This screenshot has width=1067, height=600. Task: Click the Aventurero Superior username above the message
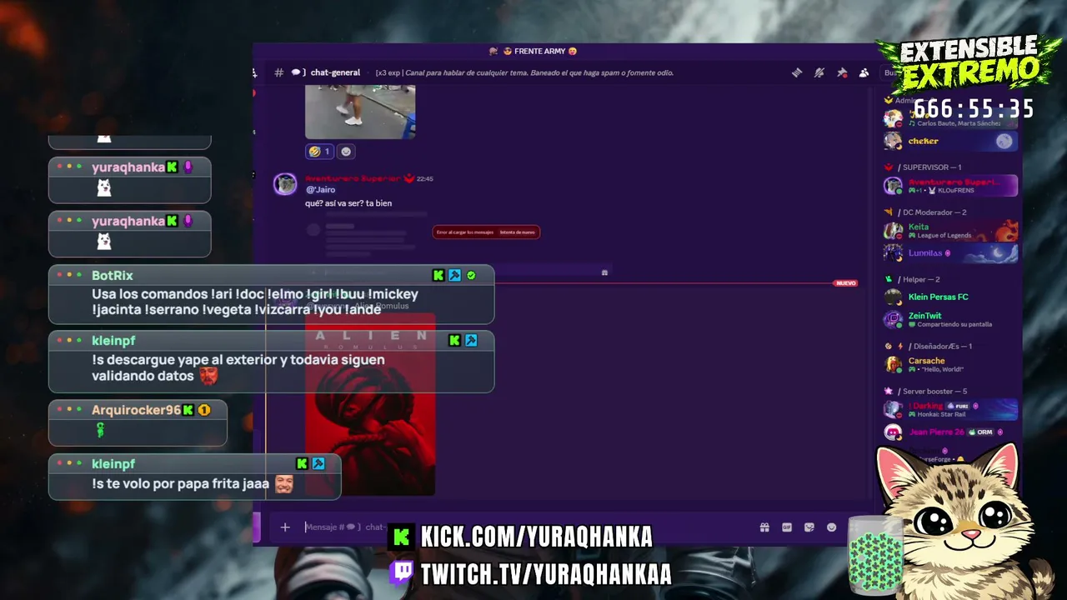[354, 178]
